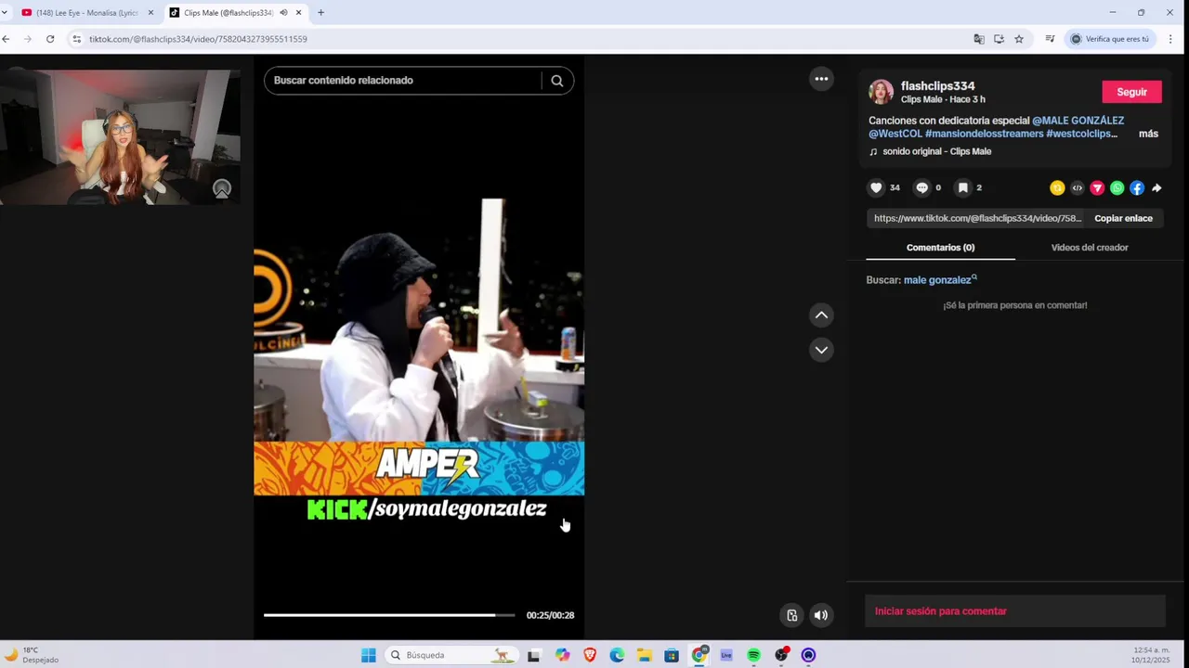This screenshot has width=1189, height=668.
Task: Repost the video with yellow repost icon
Action: tap(1057, 187)
